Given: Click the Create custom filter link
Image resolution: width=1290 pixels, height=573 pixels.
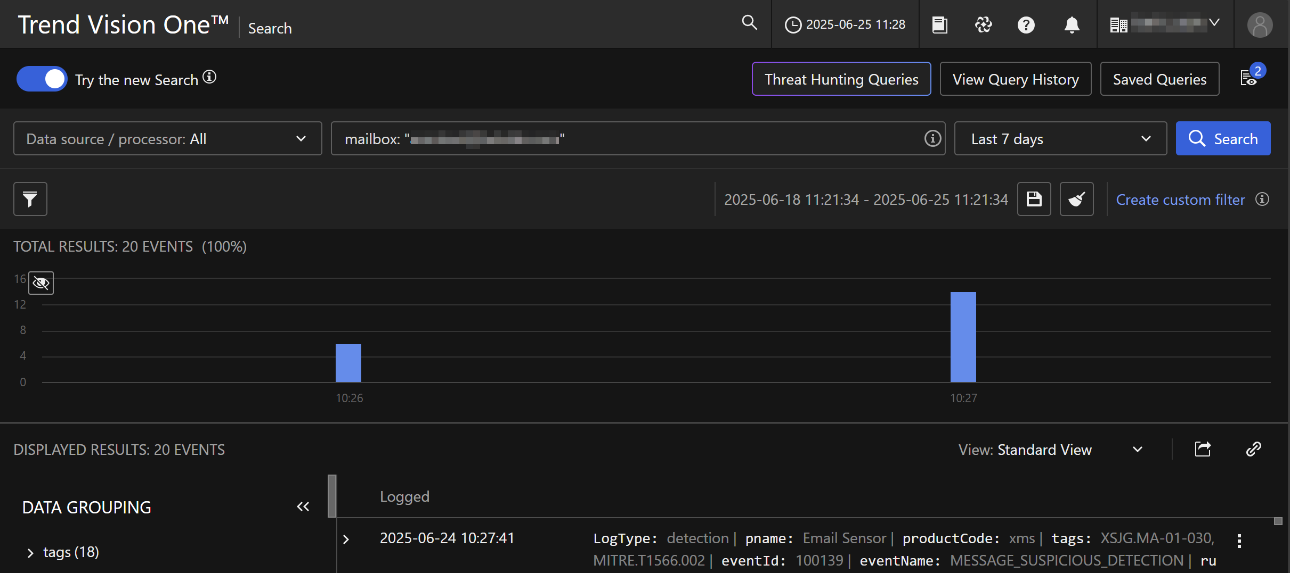Looking at the screenshot, I should pyautogui.click(x=1180, y=200).
